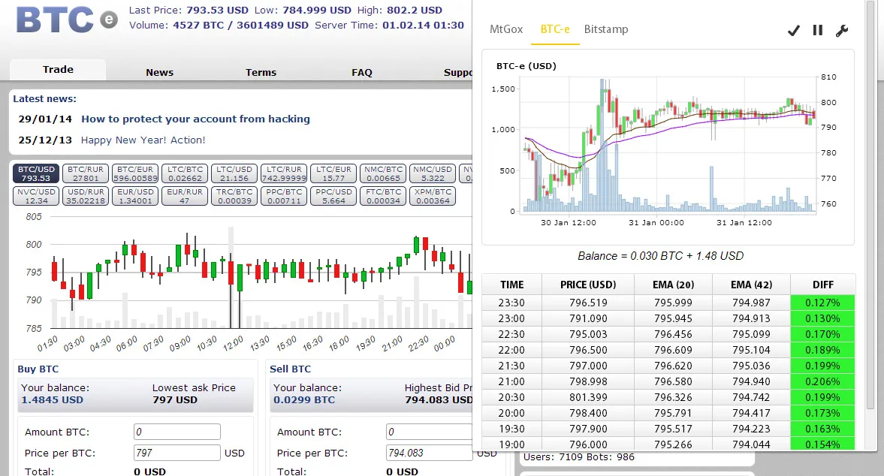Select the LTC/USD currency pair
884x476 pixels.
[234, 173]
